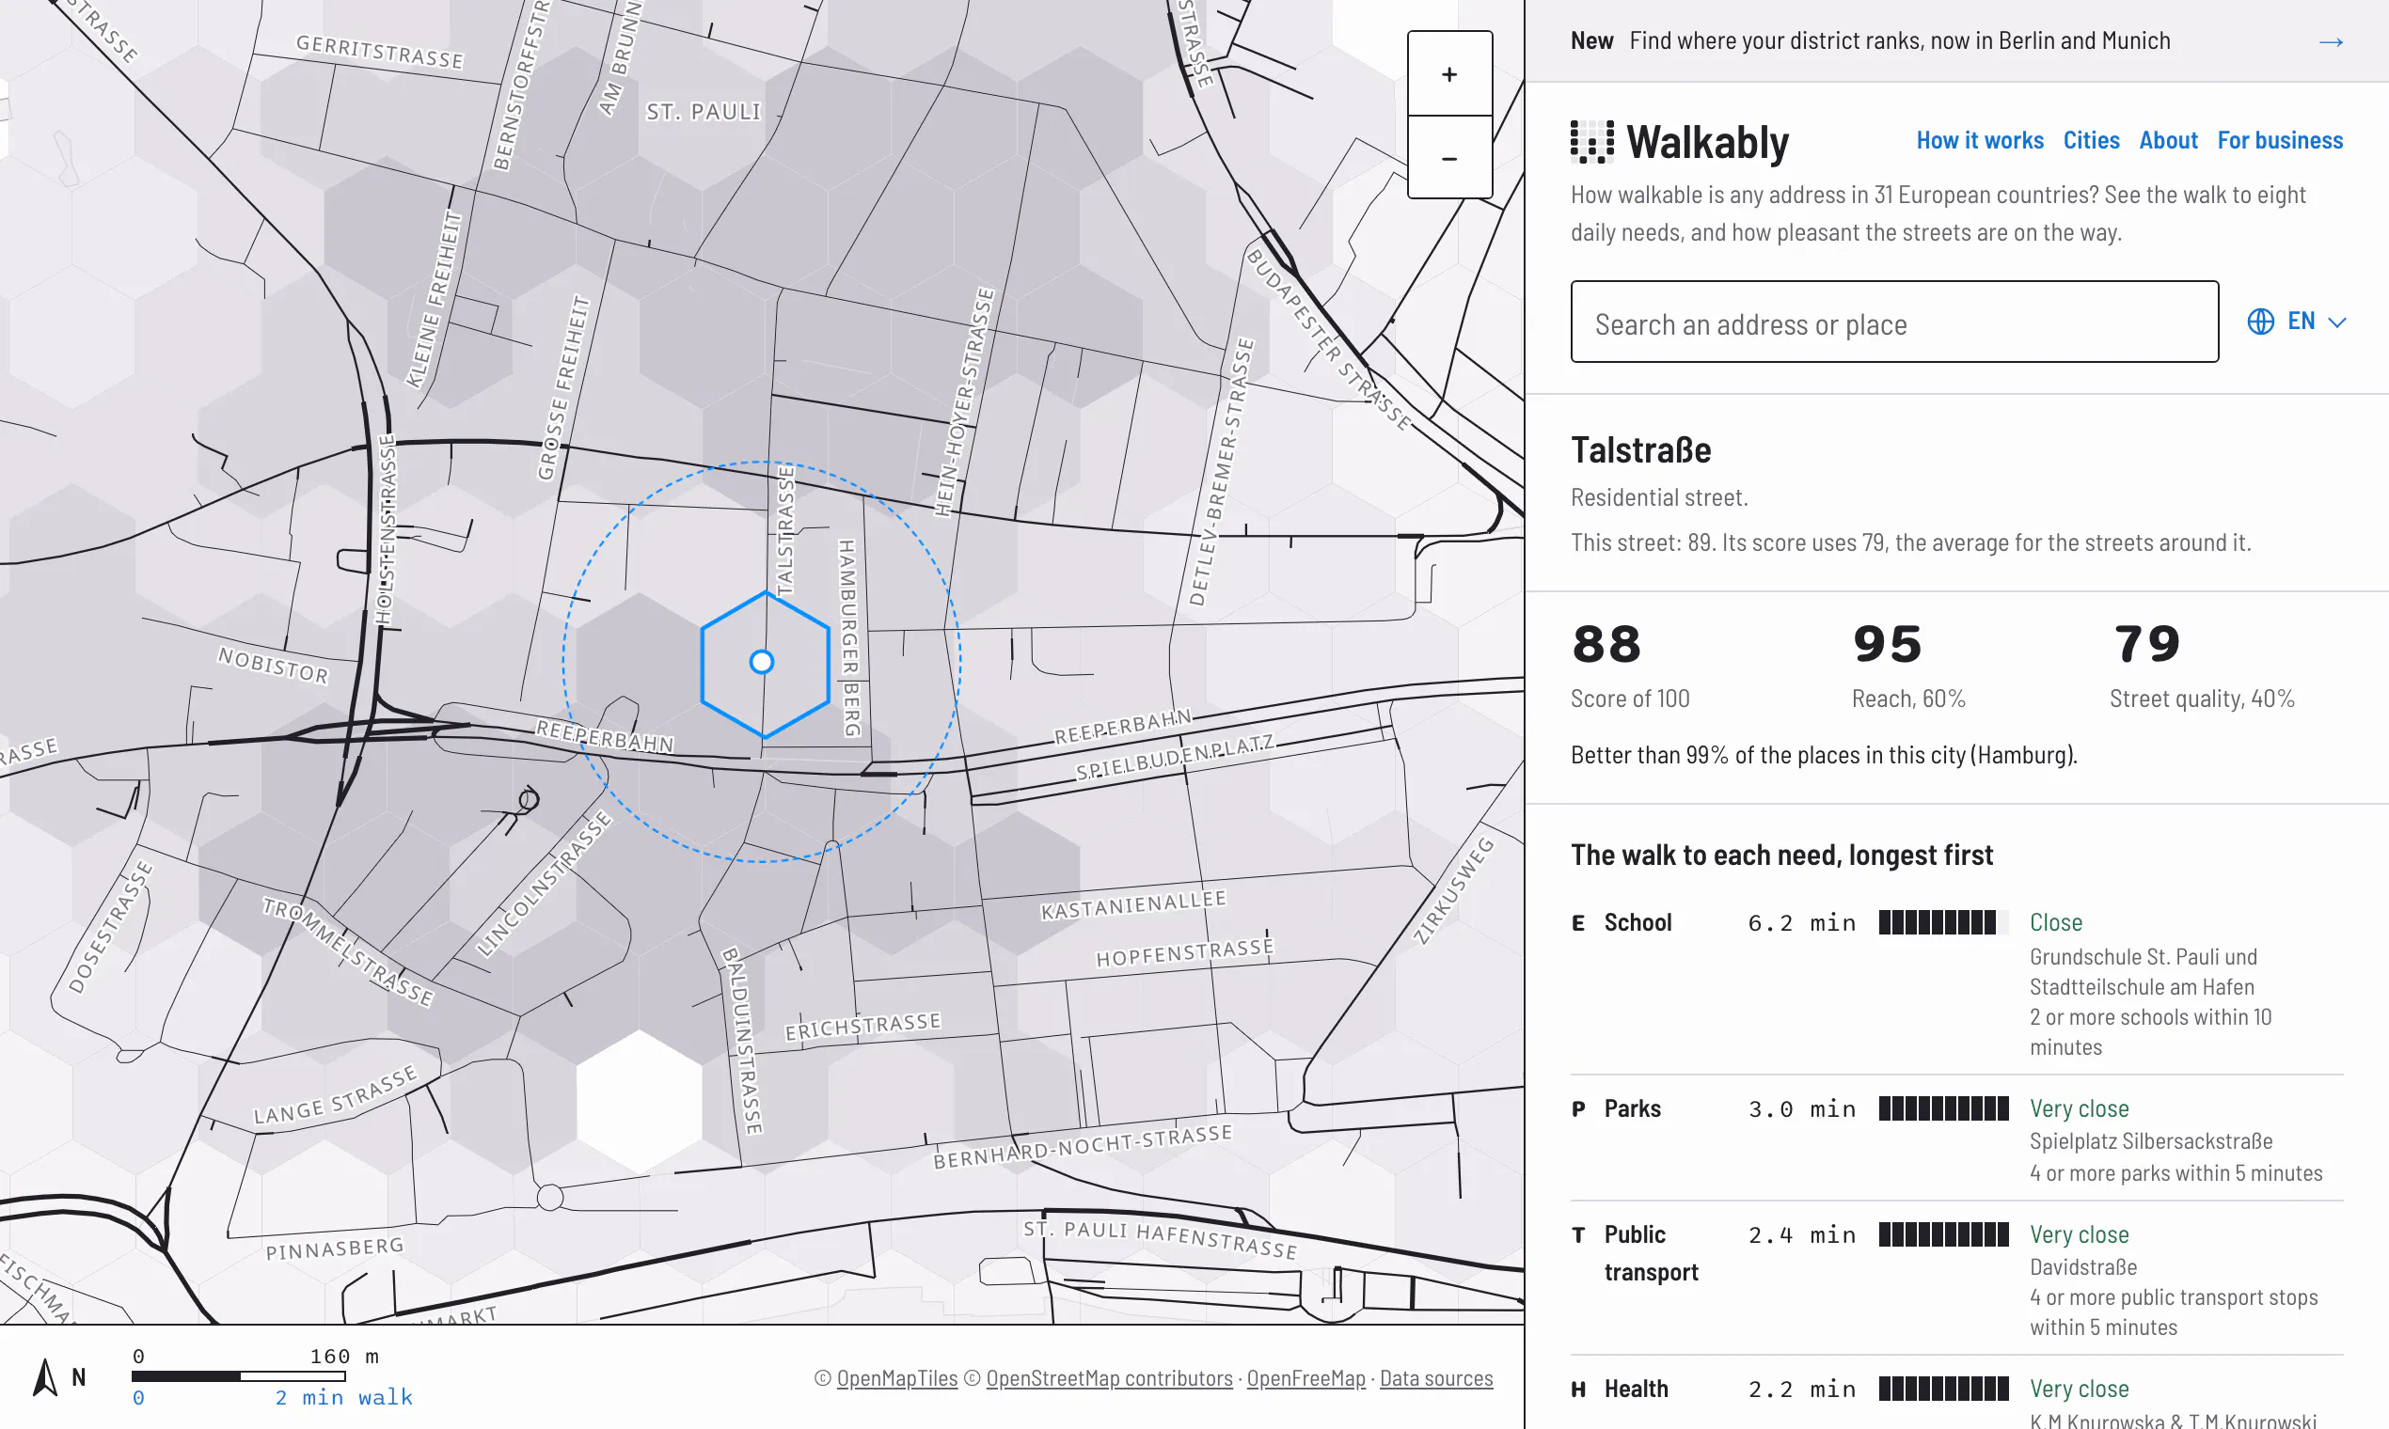Viewport: 2389px width, 1429px height.
Task: Open How it works page
Action: [x=1980, y=141]
